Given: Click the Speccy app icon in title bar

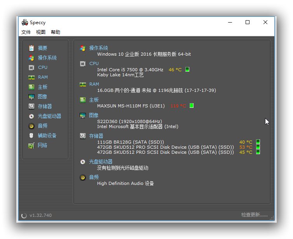Looking at the screenshot, I should click(x=25, y=23).
